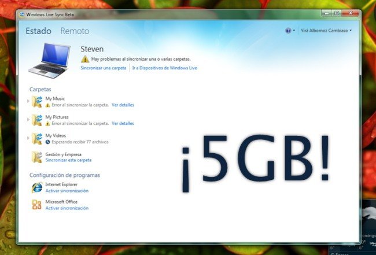Click the My Music folder icon
The width and height of the screenshot is (376, 255).
(x=37, y=102)
